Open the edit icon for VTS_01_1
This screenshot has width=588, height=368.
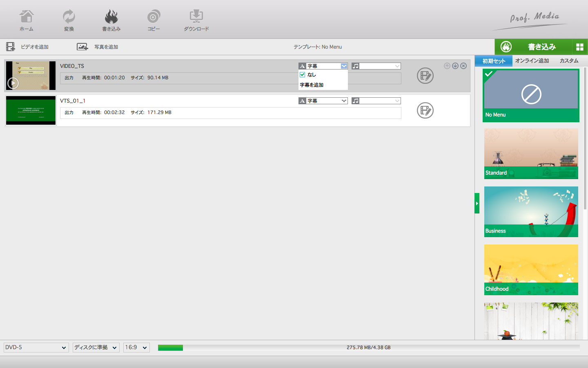pos(425,110)
